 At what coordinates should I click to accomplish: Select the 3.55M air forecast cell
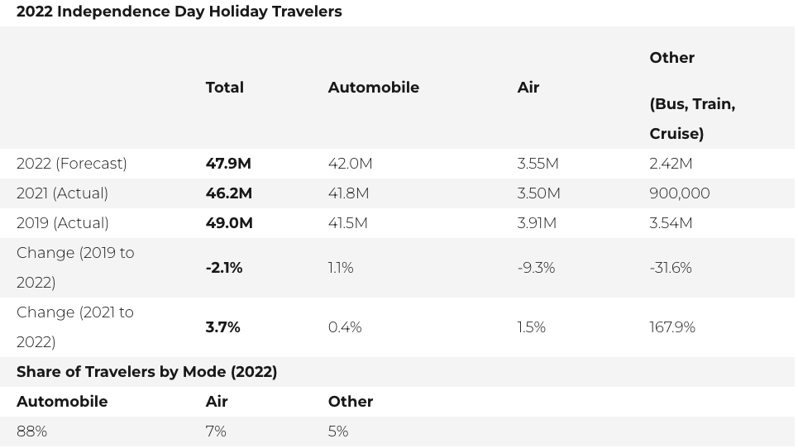(x=538, y=164)
